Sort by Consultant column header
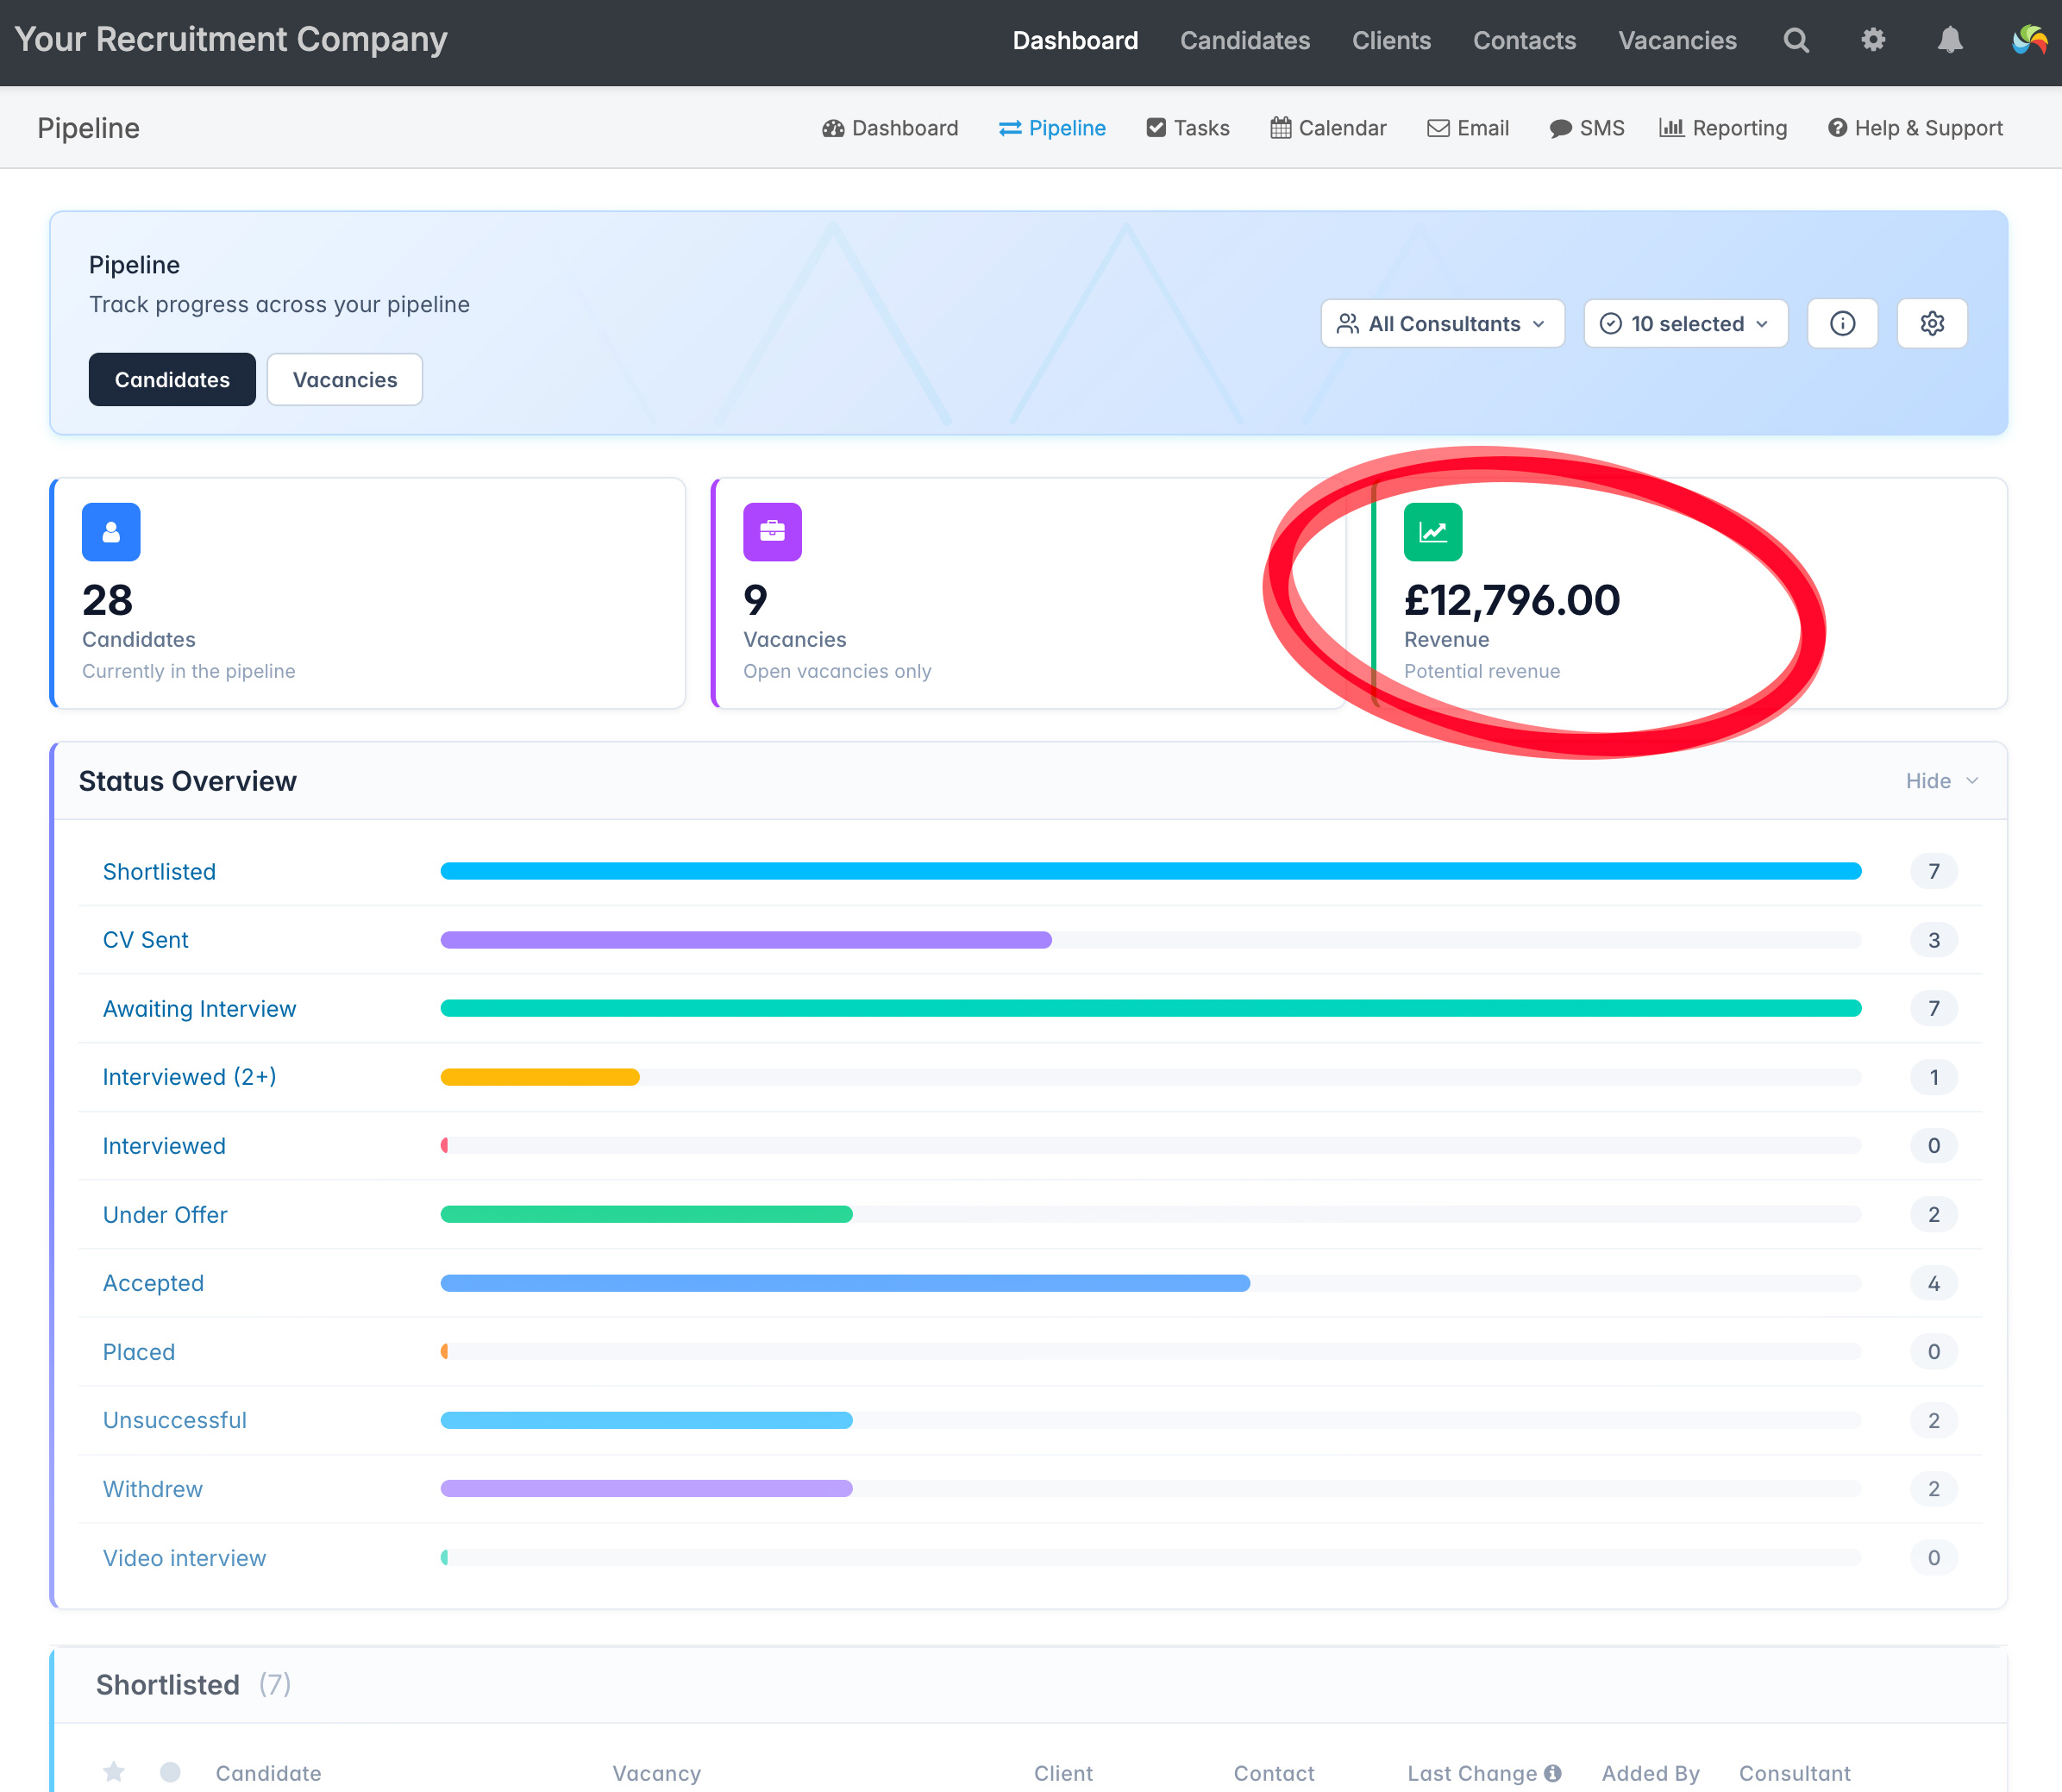This screenshot has width=2062, height=1792. 1794,1773
